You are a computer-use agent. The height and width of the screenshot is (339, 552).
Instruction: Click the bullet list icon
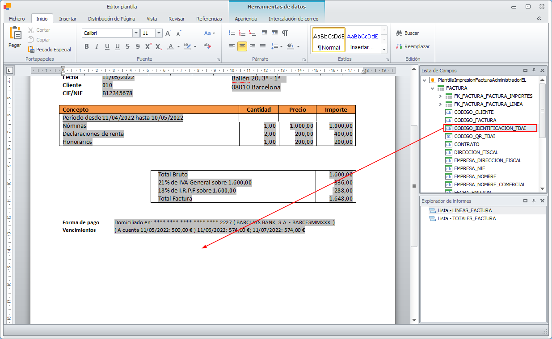tap(232, 33)
